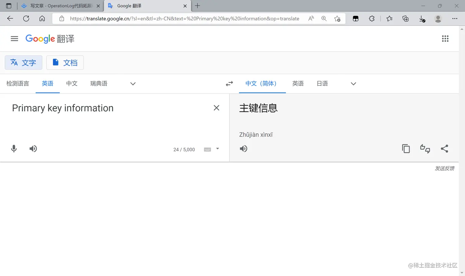Click the 24 / 5,000 character count
The image size is (465, 276).
[184, 150]
